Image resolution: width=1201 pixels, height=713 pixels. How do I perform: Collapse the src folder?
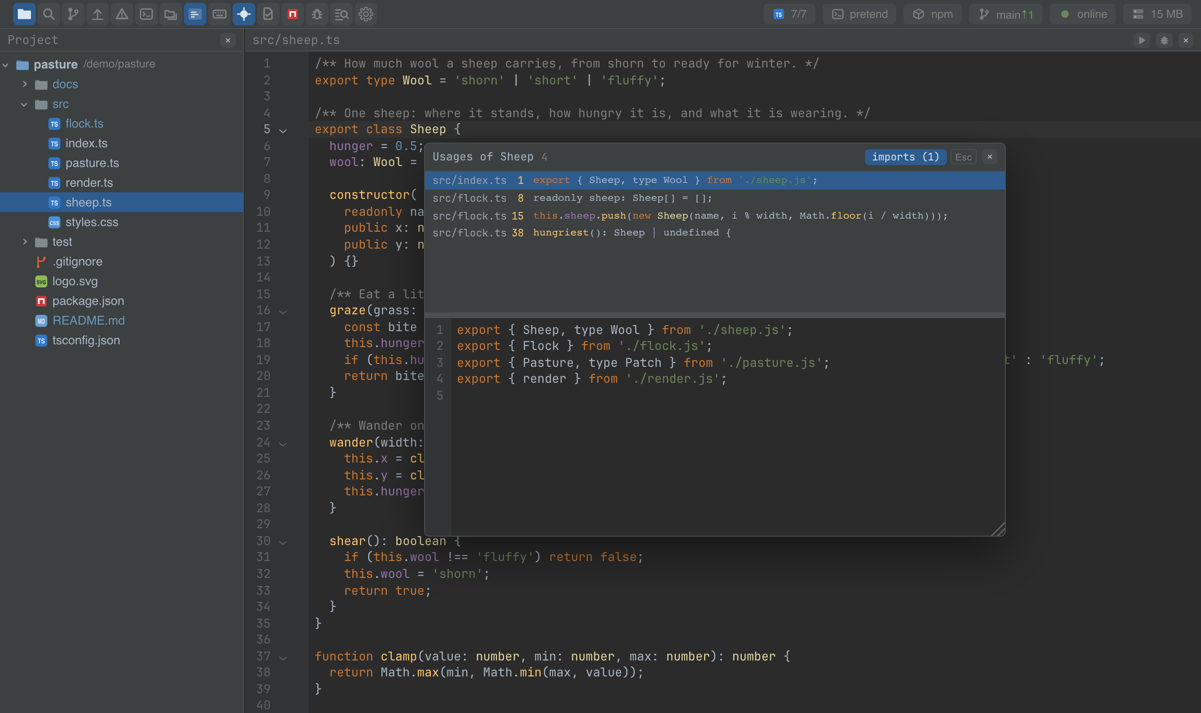click(x=24, y=104)
